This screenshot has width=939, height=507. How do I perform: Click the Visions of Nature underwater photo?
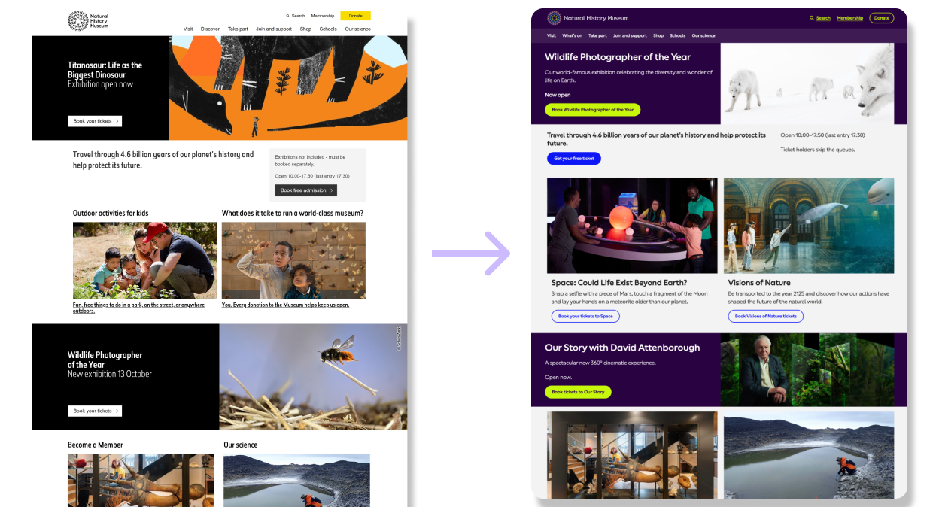(809, 226)
